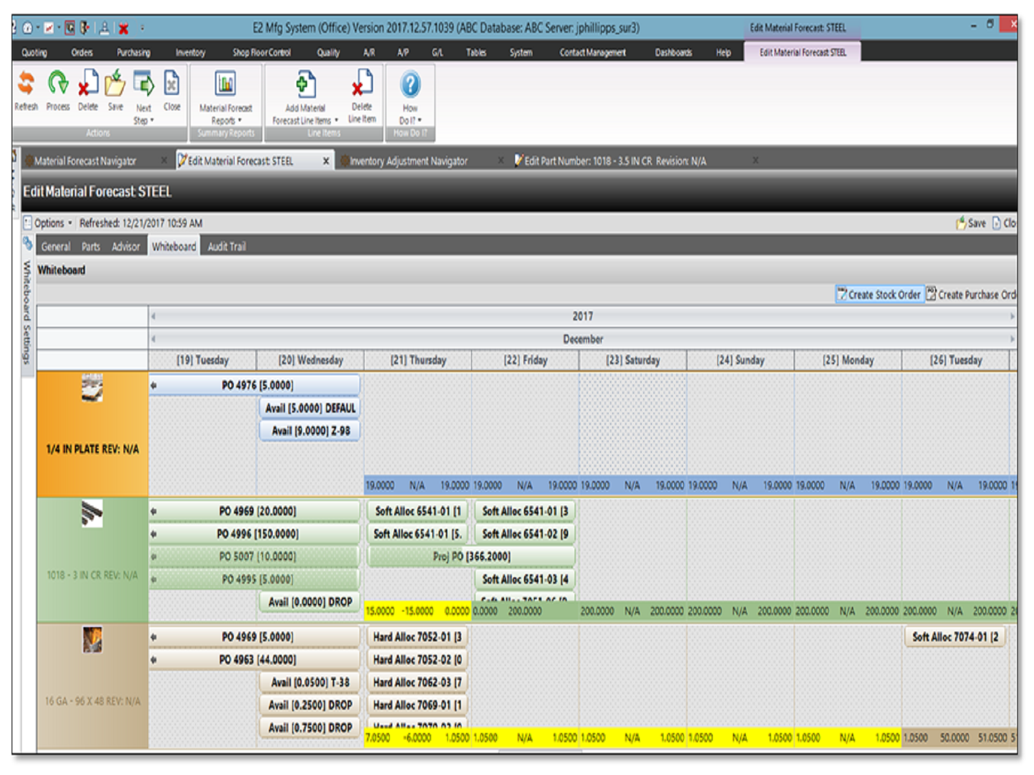1034x775 pixels.
Task: Select the General tab
Action: 56,246
